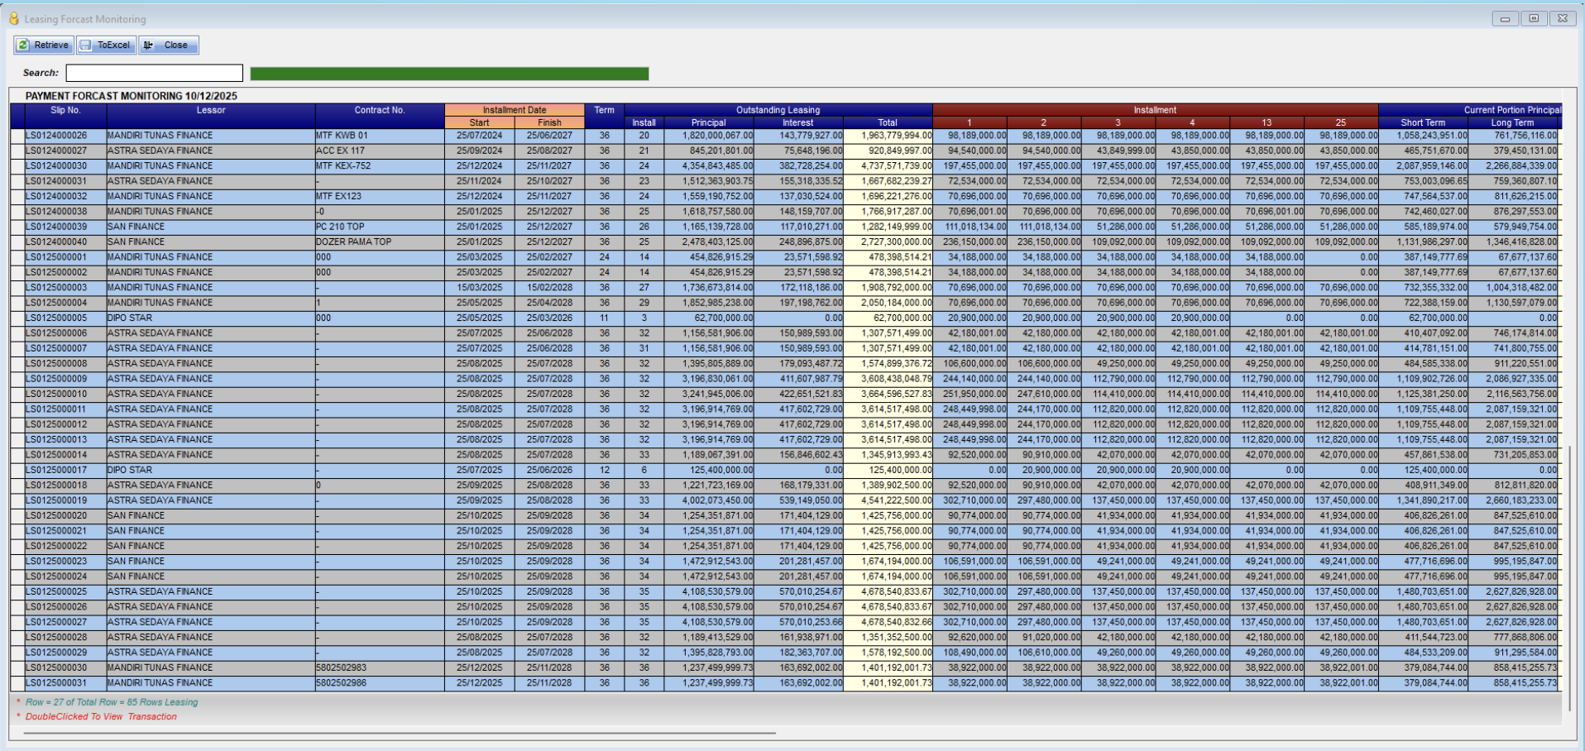Click long term value 761,756,116.00
The width and height of the screenshot is (1585, 751).
click(x=1525, y=136)
